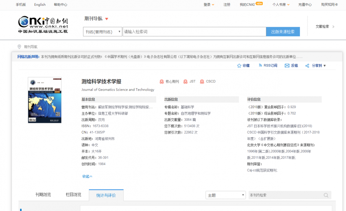
Task: Click the magnifier icon in journal search
Action: (x=326, y=195)
